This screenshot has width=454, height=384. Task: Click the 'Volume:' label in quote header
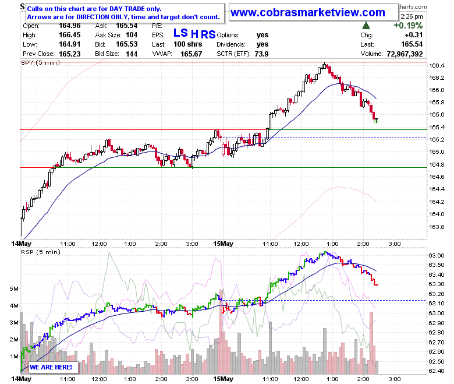[x=371, y=54]
